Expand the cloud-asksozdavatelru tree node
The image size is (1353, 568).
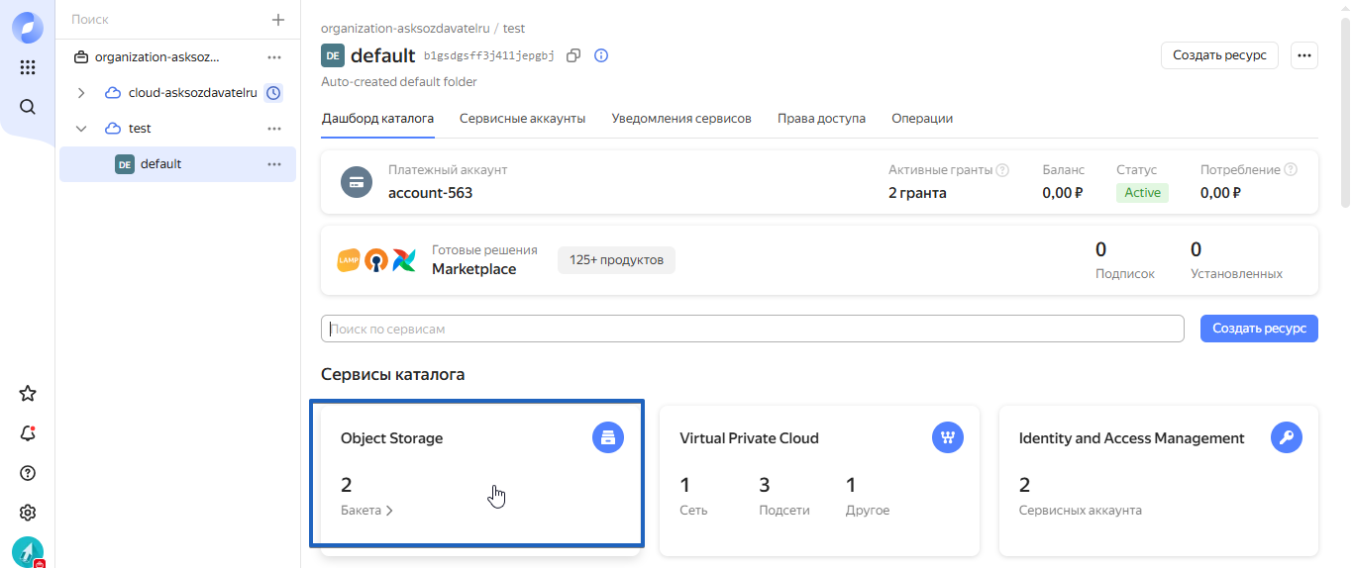point(81,93)
